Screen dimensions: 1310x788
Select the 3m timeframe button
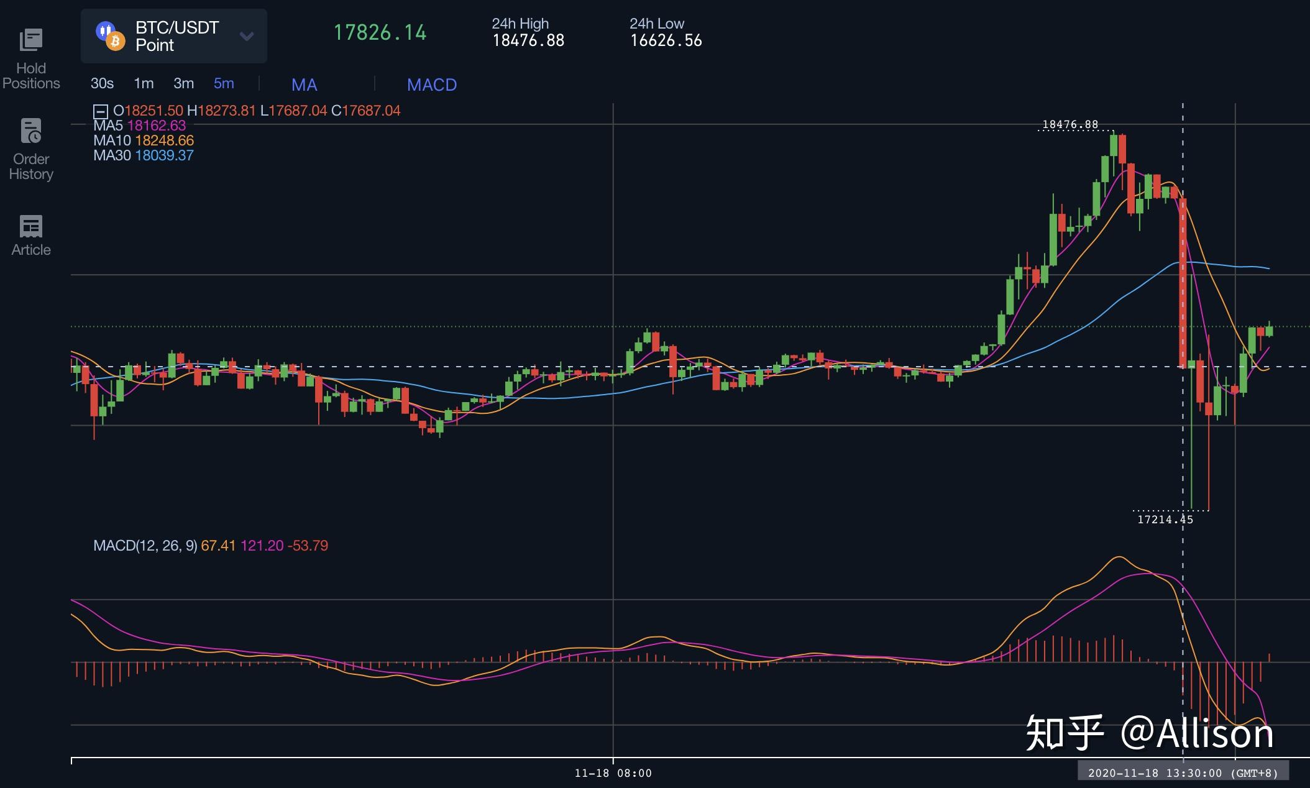pyautogui.click(x=184, y=83)
